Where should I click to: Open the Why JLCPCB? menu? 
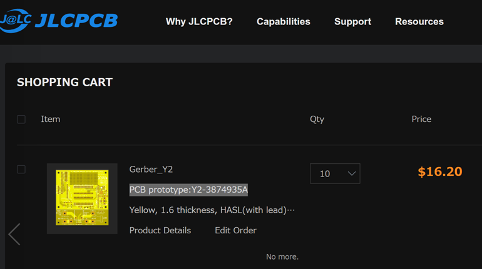click(199, 21)
